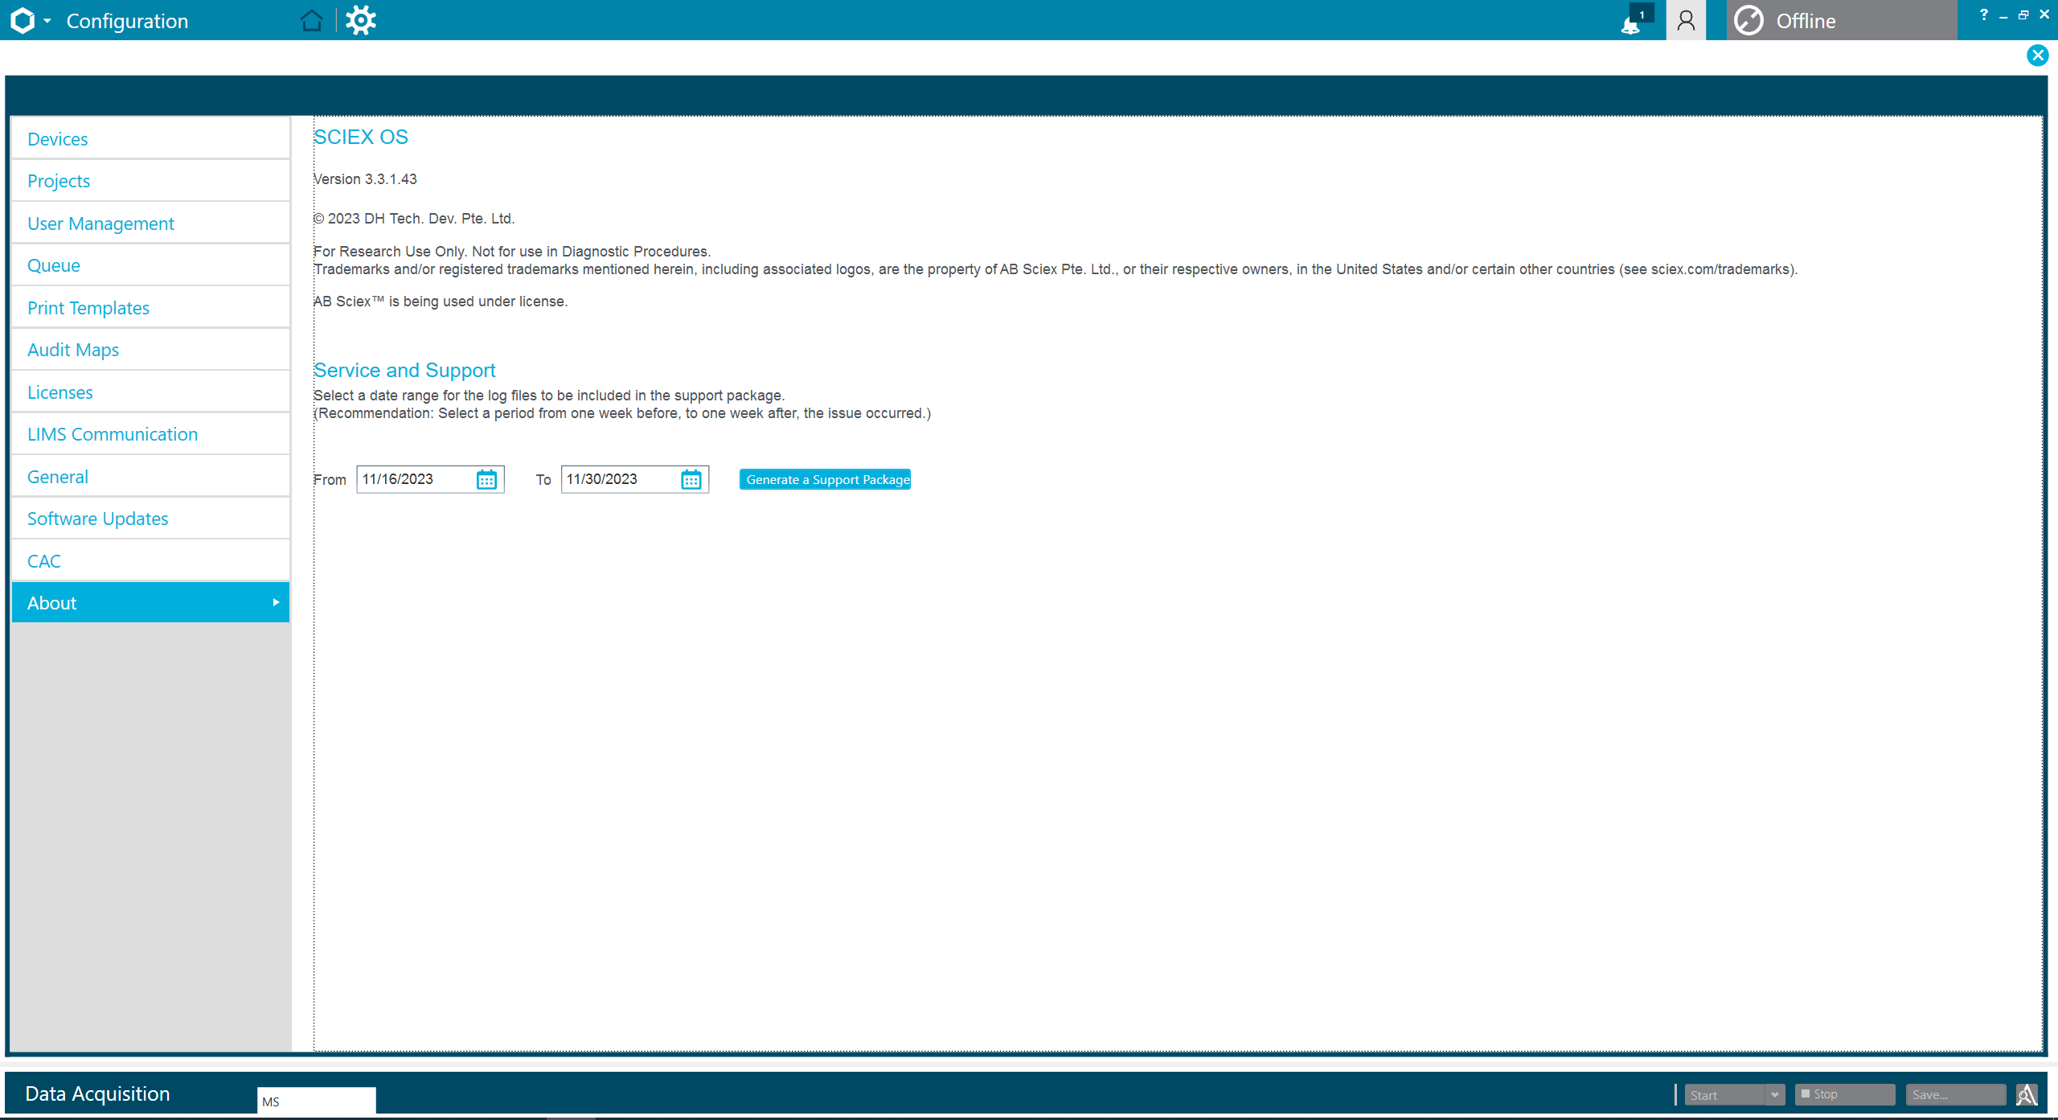Click the Save... button in acquisition bar
The height and width of the screenshot is (1120, 2058).
1955,1095
